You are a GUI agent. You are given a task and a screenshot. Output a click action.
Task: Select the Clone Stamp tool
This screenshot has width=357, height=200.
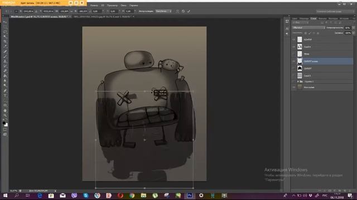(x=5, y=61)
